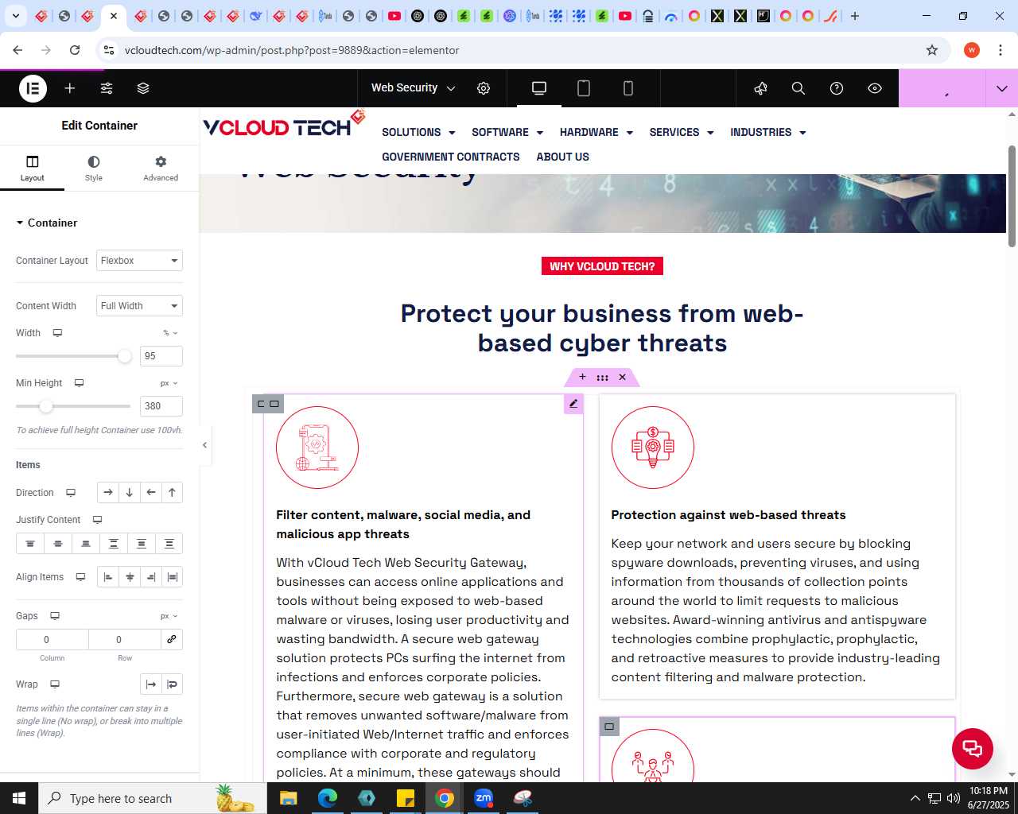
Task: Switch to the Style tab
Action: coord(94,168)
